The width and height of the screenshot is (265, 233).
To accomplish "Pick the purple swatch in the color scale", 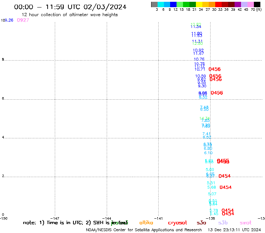I will click(238, 4).
